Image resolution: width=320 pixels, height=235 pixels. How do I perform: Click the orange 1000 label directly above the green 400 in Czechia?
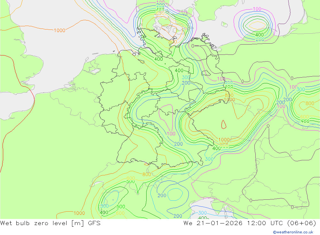tap(224, 140)
